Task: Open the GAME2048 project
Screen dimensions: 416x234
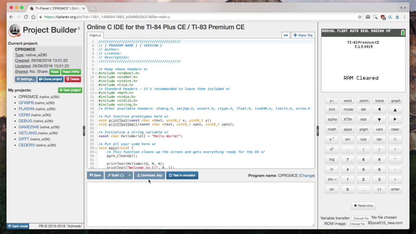Action: [x=29, y=127]
